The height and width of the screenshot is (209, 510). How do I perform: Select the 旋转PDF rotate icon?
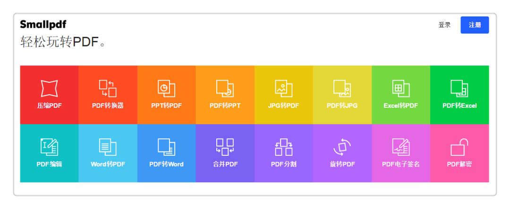(x=342, y=147)
